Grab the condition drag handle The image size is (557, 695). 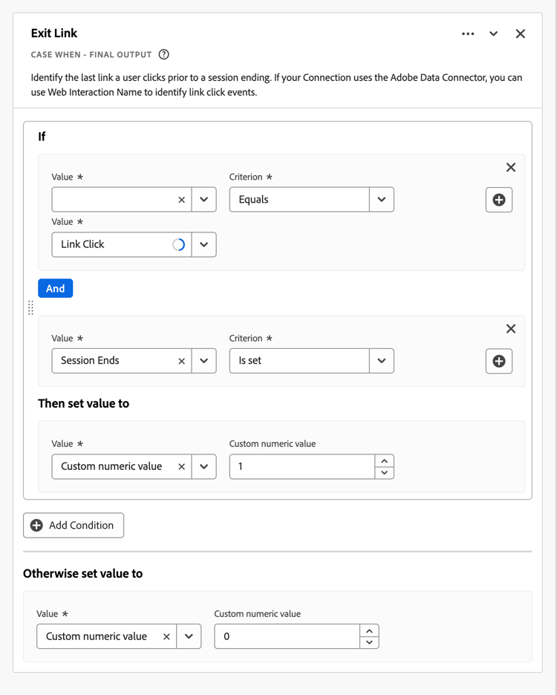coord(30,307)
